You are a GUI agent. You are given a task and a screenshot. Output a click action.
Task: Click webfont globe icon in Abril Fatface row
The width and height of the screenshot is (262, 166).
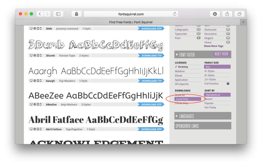click(35, 129)
